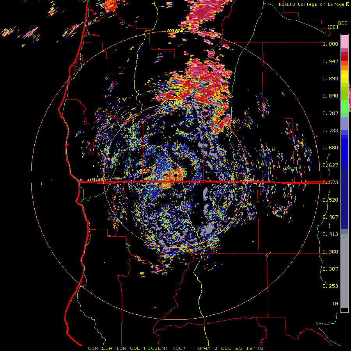The width and height of the screenshot is (351, 351).
Task: Click the 50 NM range ring label
Action: coord(175,103)
